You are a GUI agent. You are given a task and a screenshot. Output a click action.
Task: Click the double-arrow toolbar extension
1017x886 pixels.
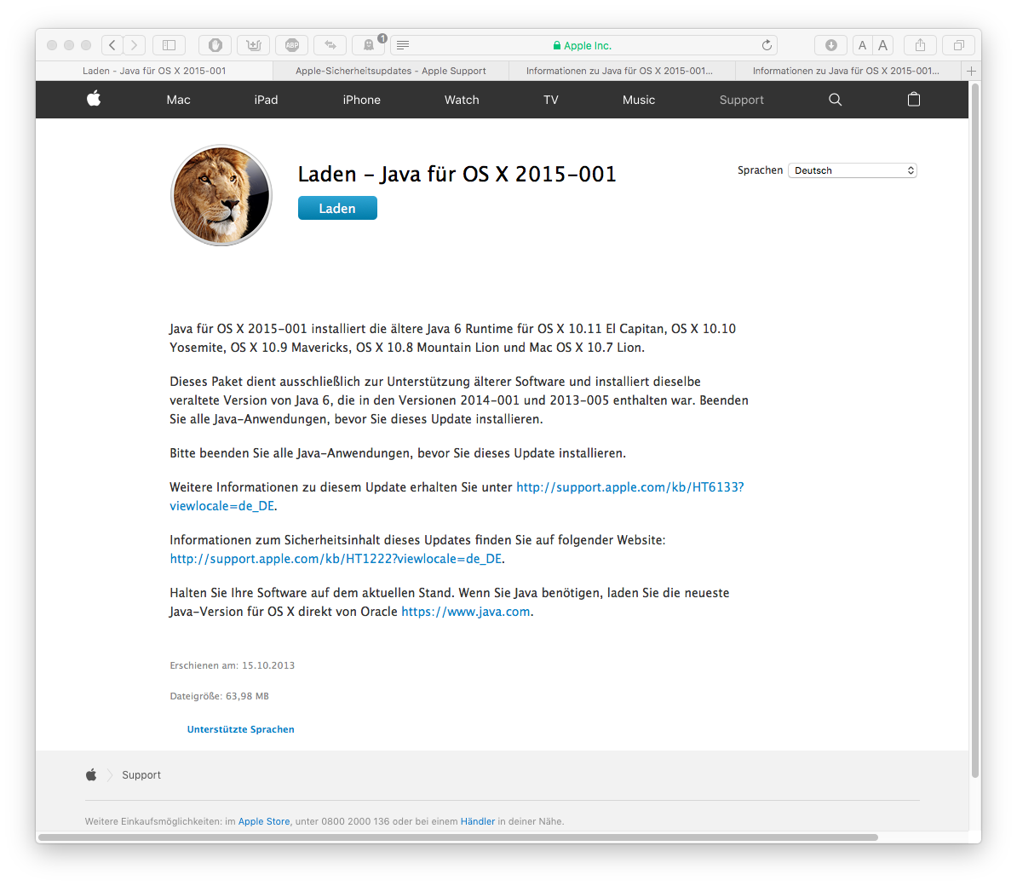click(x=330, y=45)
